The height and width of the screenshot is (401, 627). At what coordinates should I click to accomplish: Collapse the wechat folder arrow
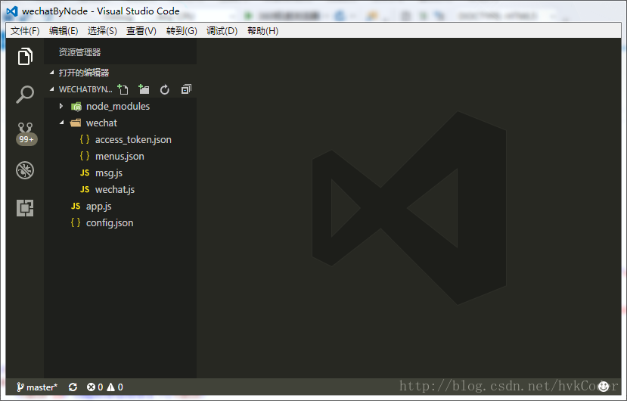tap(61, 123)
